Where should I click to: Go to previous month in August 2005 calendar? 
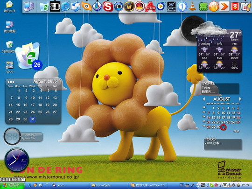coord(8,82)
